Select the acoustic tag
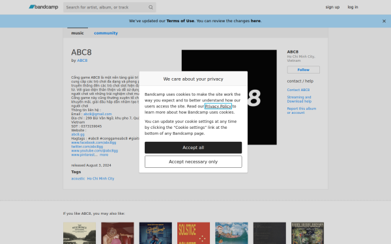This screenshot has width=391, height=244. coord(78,178)
